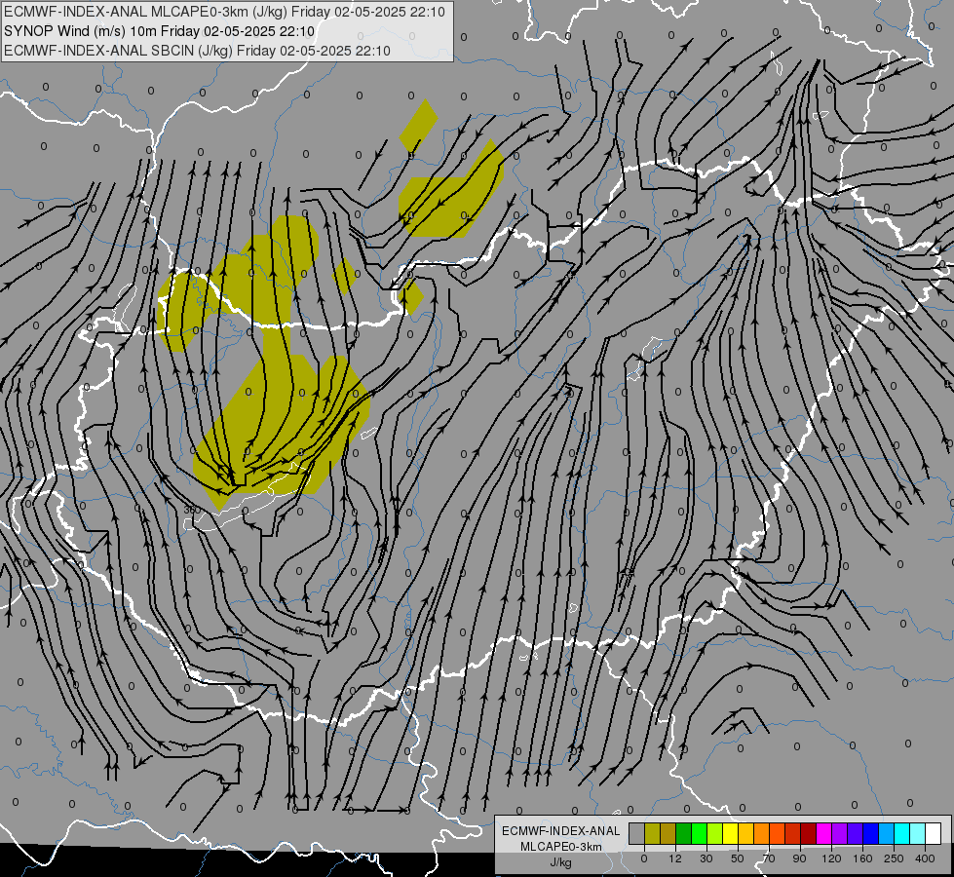Click the legend value 70
The width and height of the screenshot is (954, 877).
tap(769, 858)
